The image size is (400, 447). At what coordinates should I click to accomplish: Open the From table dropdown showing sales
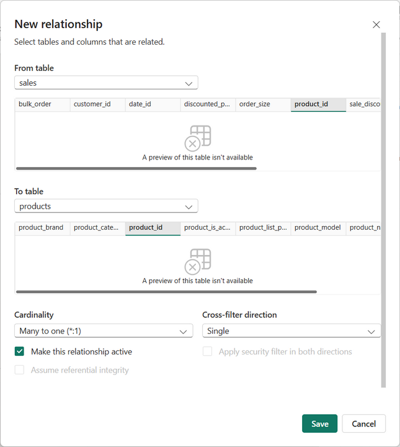[x=106, y=83]
